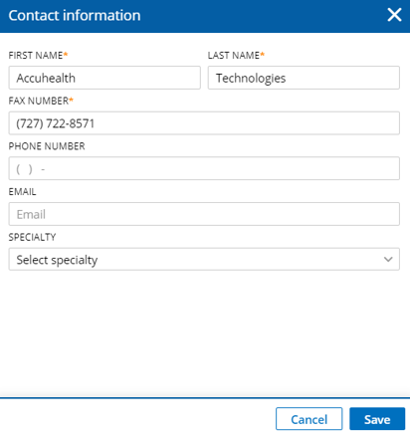Click the empty white area below Specialty
The height and width of the screenshot is (438, 410).
pyautogui.click(x=204, y=331)
